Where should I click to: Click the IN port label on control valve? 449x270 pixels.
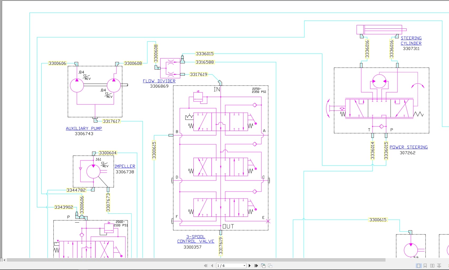click(217, 90)
